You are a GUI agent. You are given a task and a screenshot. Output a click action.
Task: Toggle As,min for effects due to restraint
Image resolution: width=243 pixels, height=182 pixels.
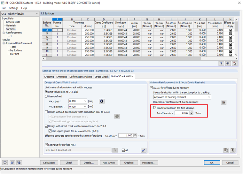(151, 88)
